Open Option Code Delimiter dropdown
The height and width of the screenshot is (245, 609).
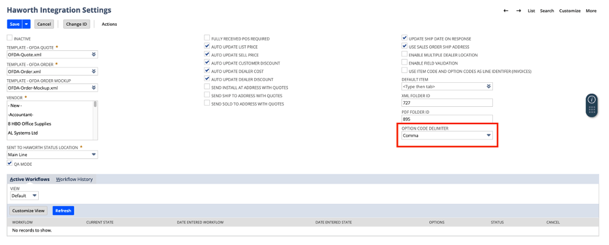pos(447,136)
